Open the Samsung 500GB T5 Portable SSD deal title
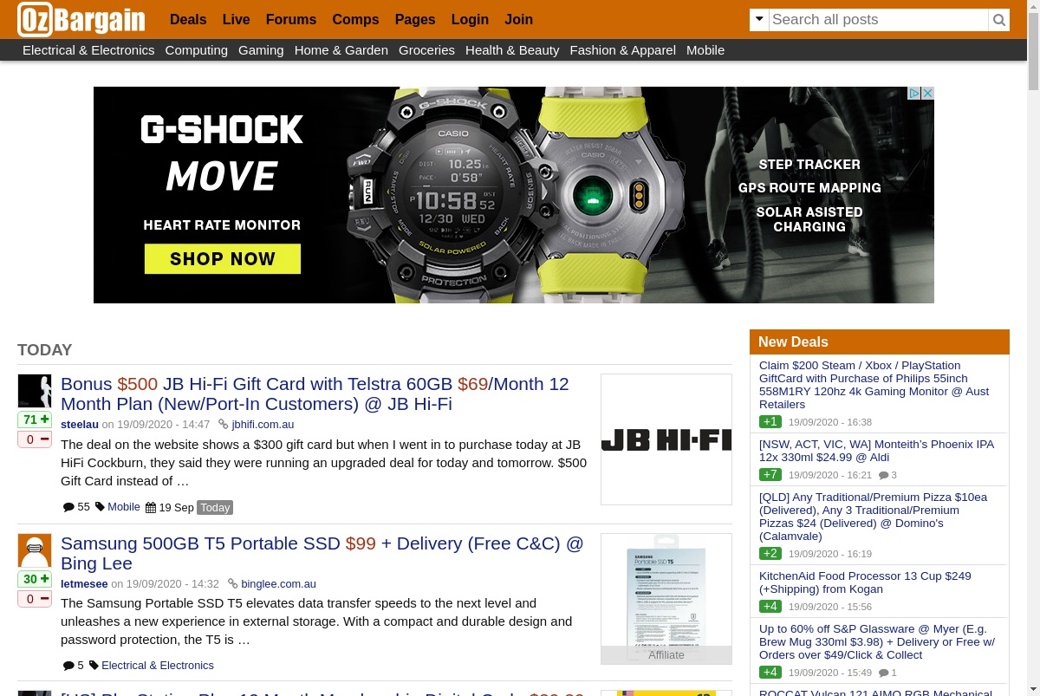The height and width of the screenshot is (696, 1040). 322,553
